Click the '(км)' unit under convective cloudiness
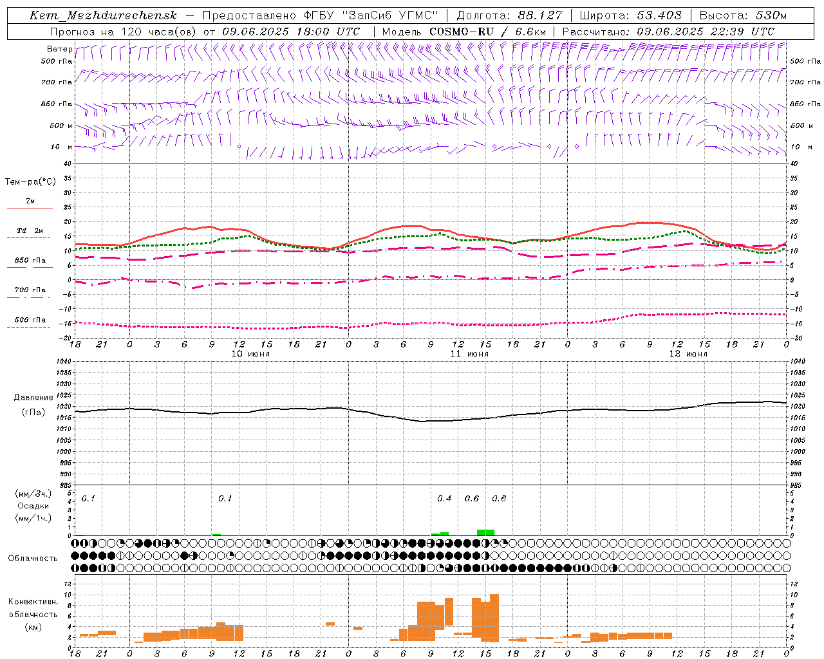This screenshot has height=659, width=824. click(33, 627)
